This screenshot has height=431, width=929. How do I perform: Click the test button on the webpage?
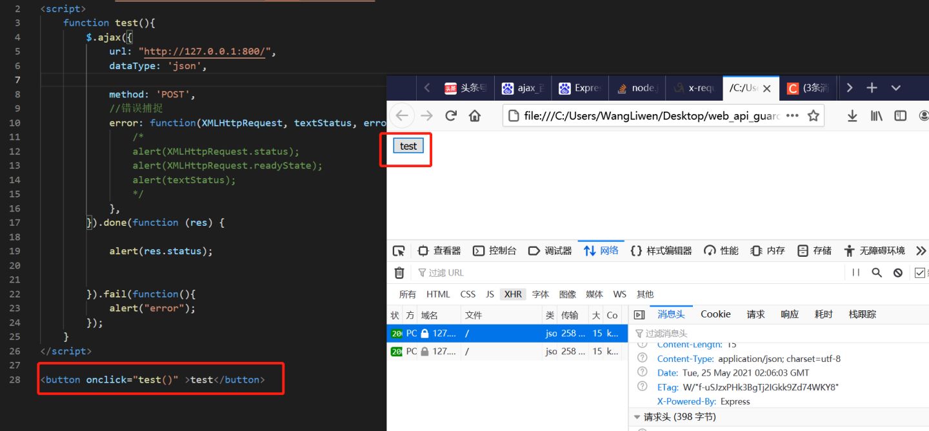(407, 146)
